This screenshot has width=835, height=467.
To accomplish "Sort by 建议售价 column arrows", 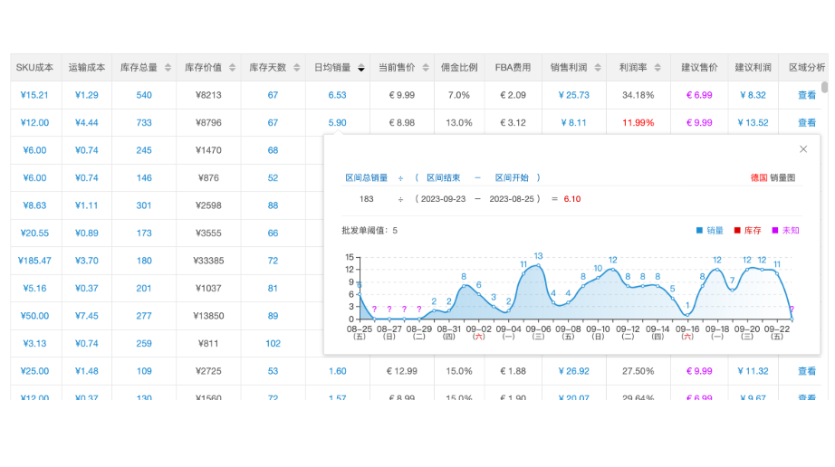I will (726, 68).
